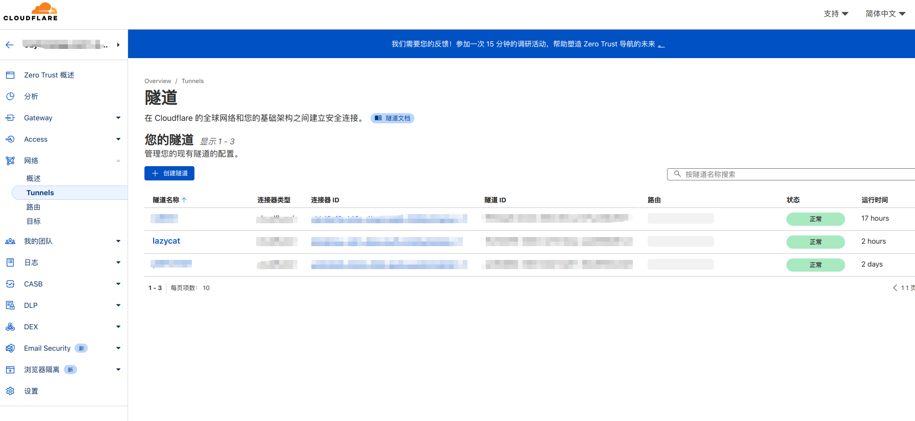Open the 支持 dropdown menu

836,14
